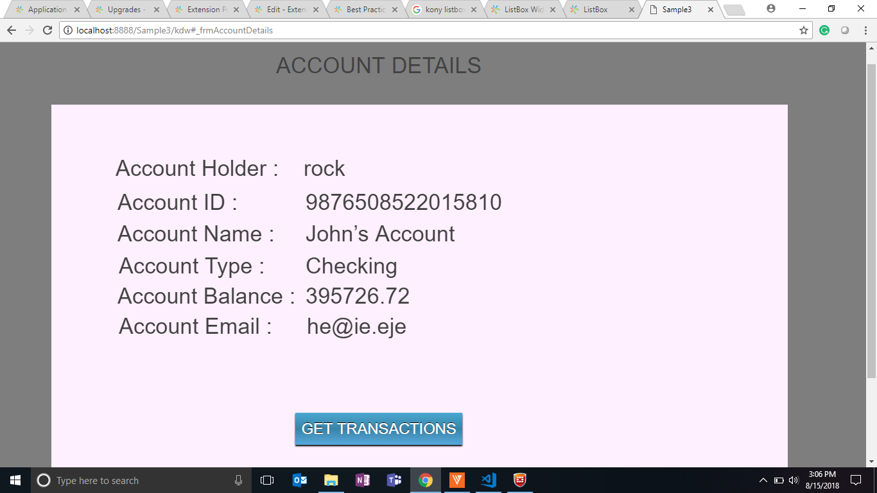Launch Visual Studio Code from the taskbar
This screenshot has width=877, height=493.
click(x=488, y=480)
